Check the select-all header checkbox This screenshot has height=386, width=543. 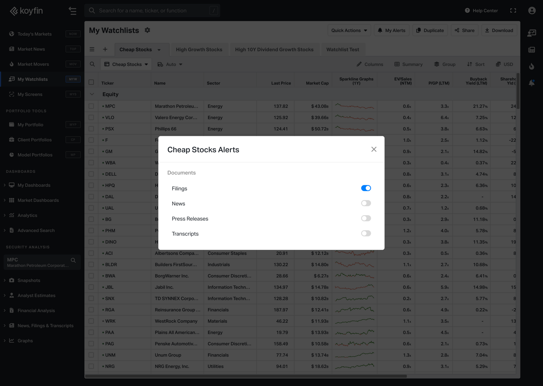pos(91,82)
